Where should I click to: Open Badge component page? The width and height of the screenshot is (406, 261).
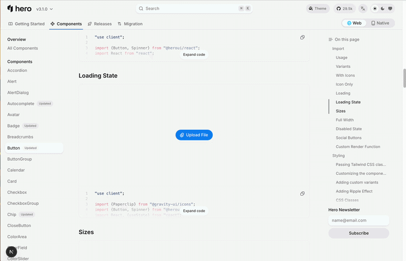click(x=14, y=126)
